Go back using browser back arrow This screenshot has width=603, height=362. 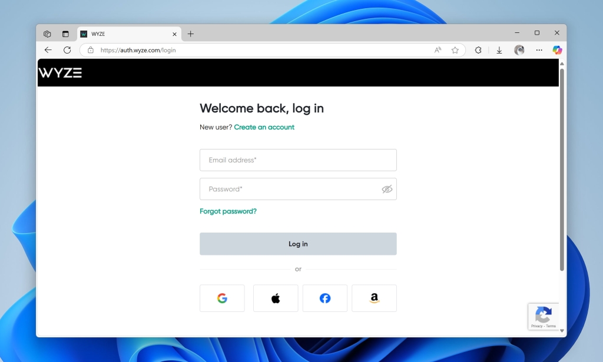(x=48, y=50)
